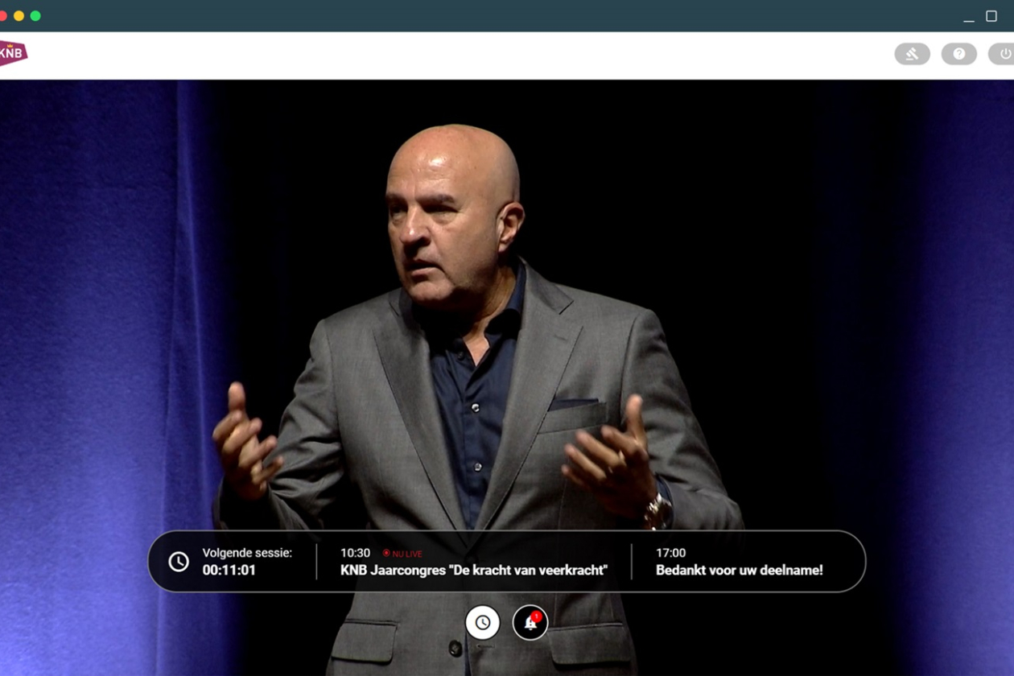Click the red notification badge on the bell
Screen dimensions: 1014x676
pos(537,616)
